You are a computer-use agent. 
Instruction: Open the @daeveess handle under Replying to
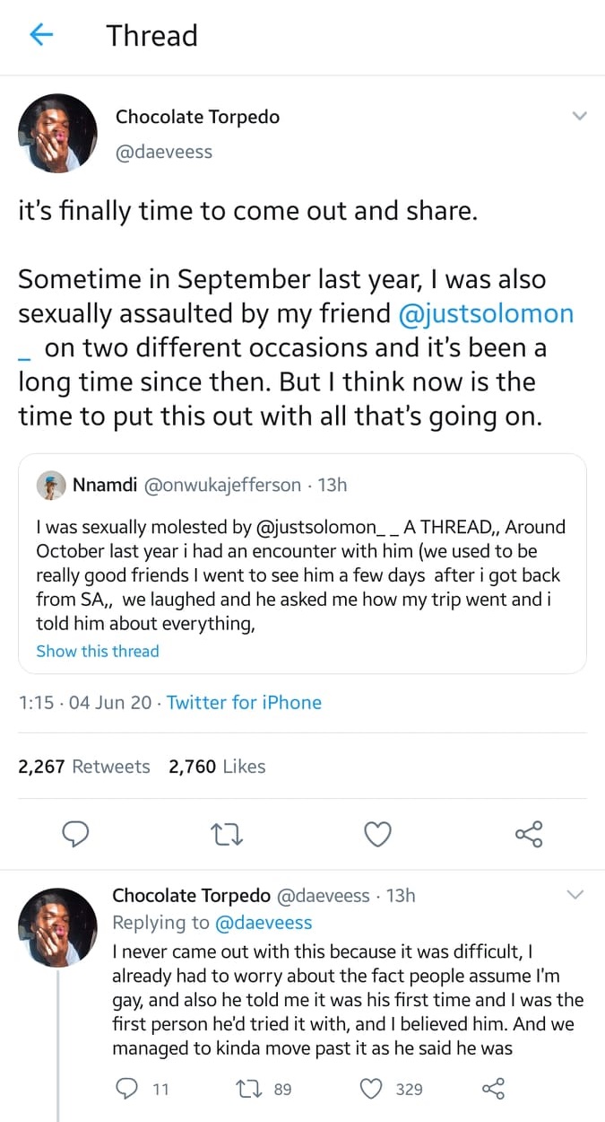click(x=264, y=922)
